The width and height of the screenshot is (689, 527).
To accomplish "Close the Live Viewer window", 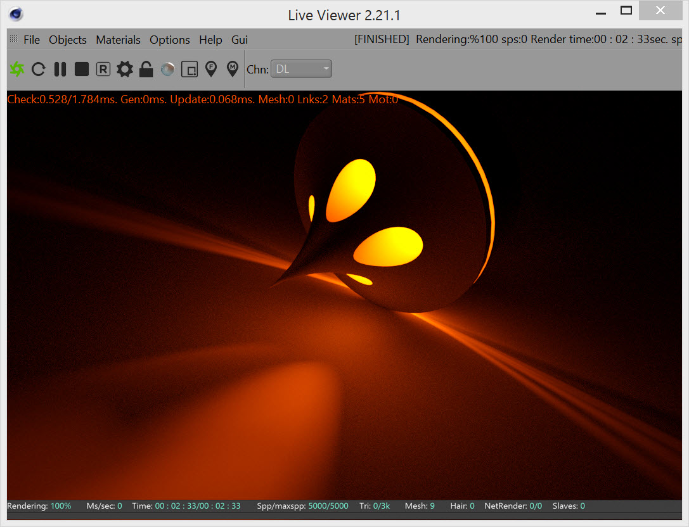I will [660, 11].
